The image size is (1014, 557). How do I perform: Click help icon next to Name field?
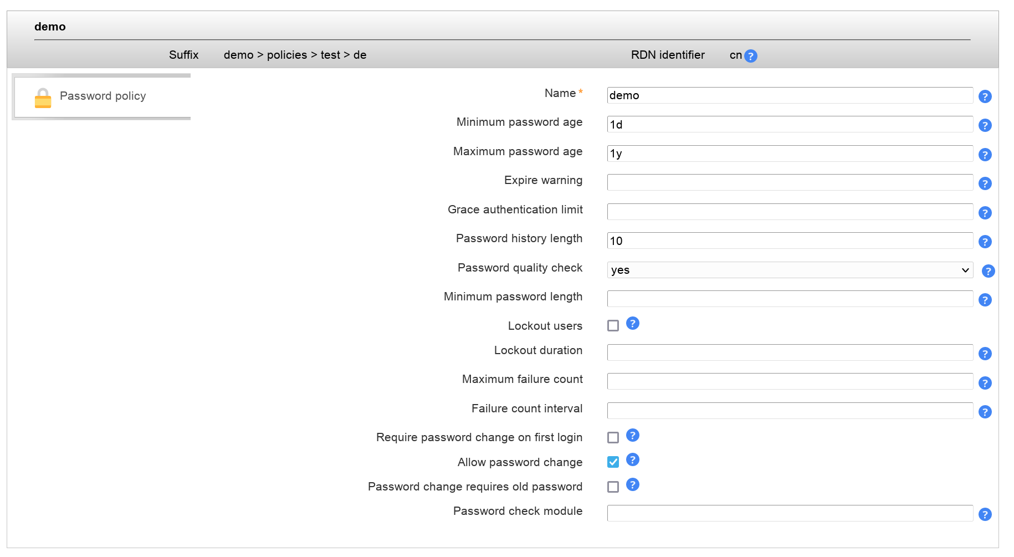(x=985, y=96)
